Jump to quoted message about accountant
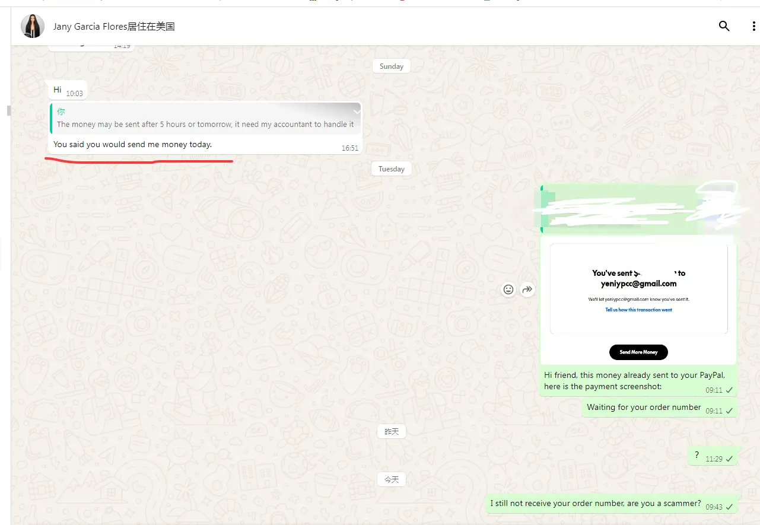The width and height of the screenshot is (760, 525). point(205,118)
